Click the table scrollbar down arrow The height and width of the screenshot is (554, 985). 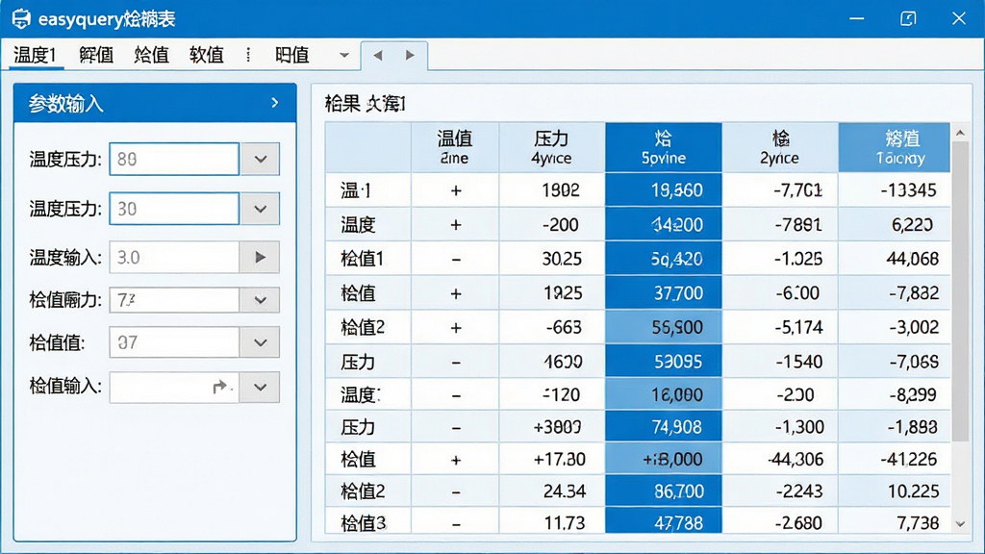coord(960,524)
